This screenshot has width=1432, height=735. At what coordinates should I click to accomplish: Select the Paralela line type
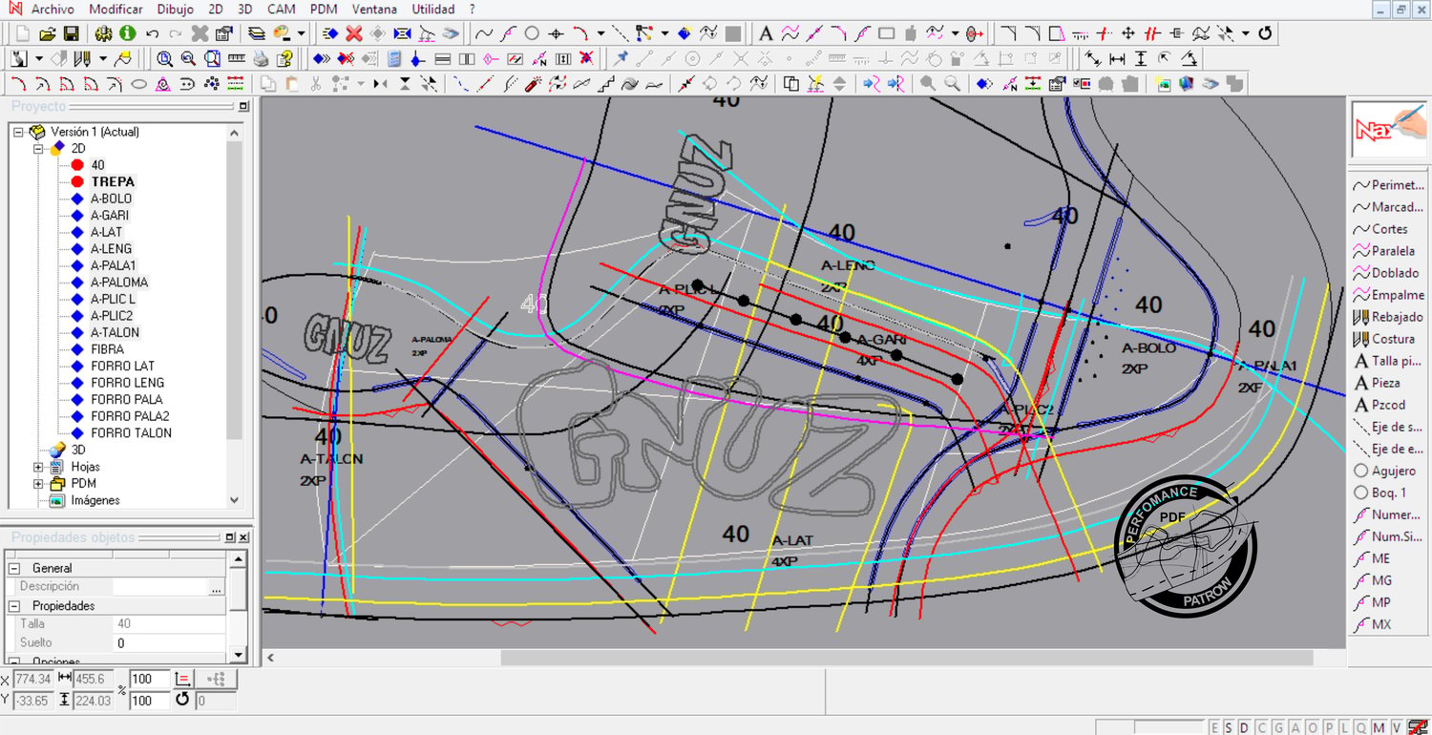coord(1384,251)
